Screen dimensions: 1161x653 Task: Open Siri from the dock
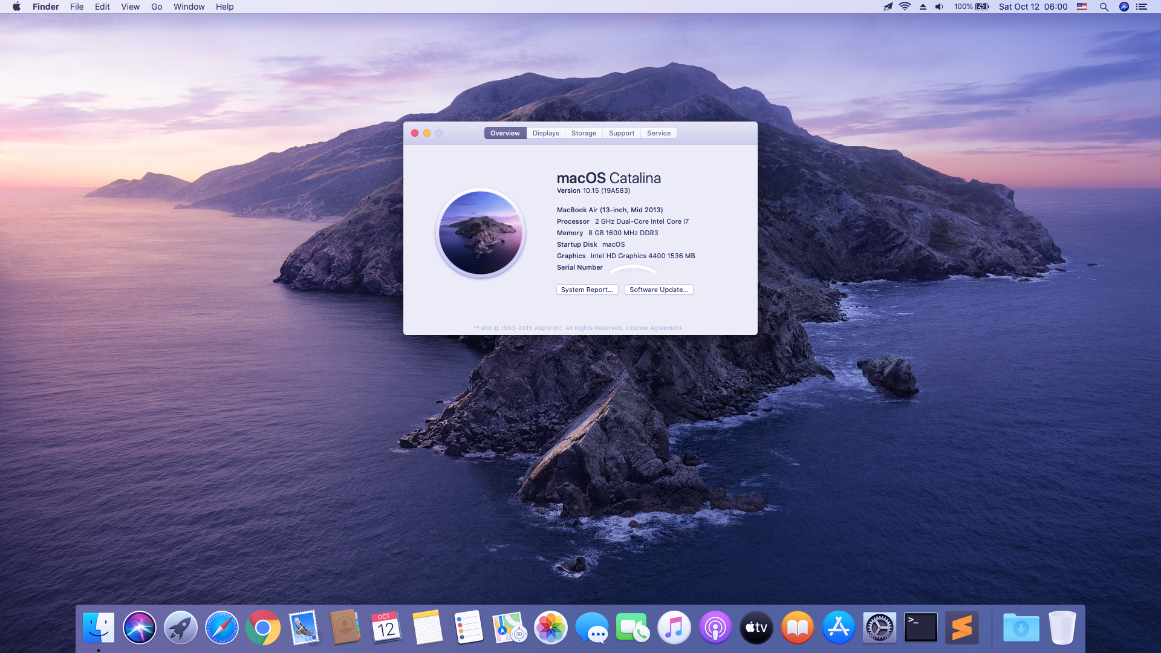pos(139,628)
